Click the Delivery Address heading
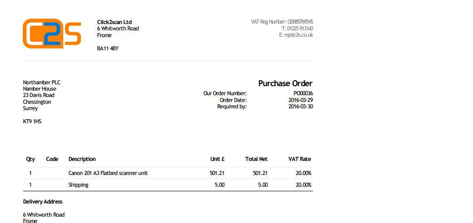The width and height of the screenshot is (473, 223). point(43,202)
